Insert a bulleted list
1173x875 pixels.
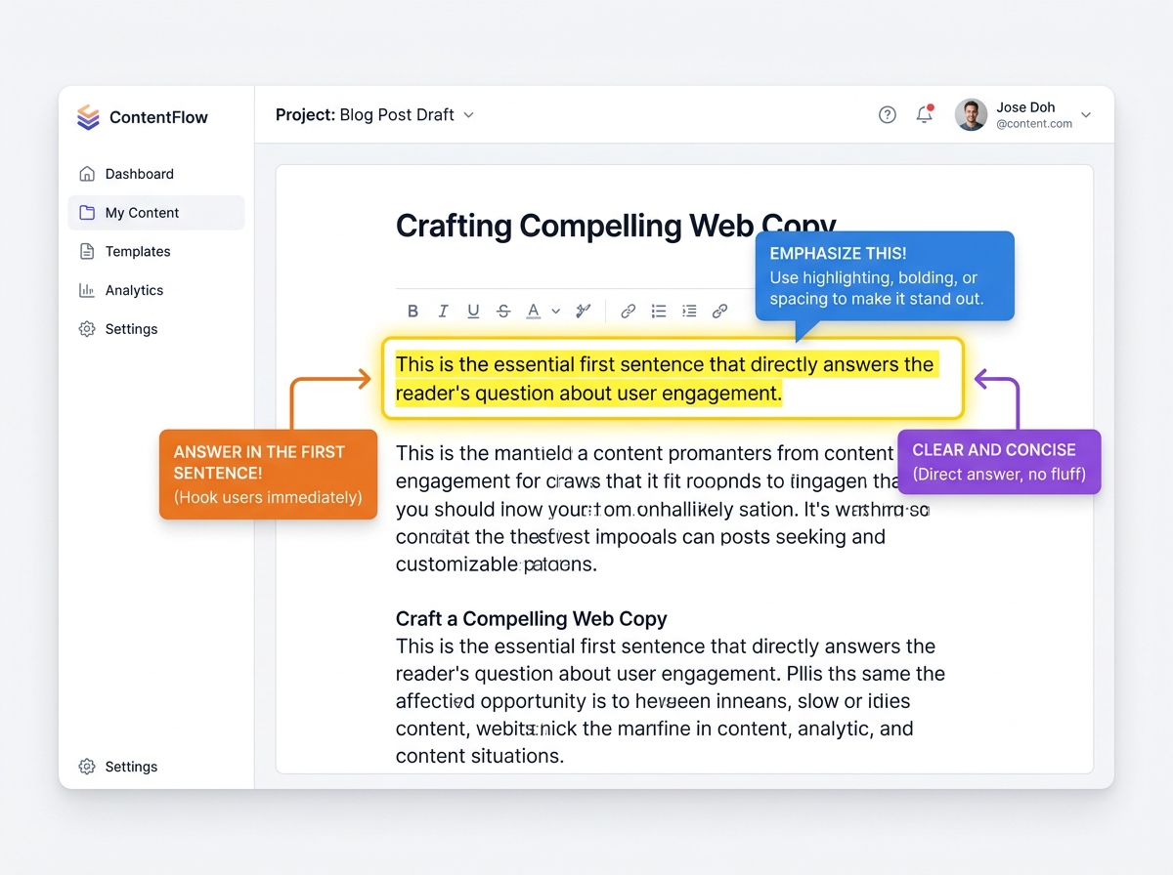click(659, 311)
